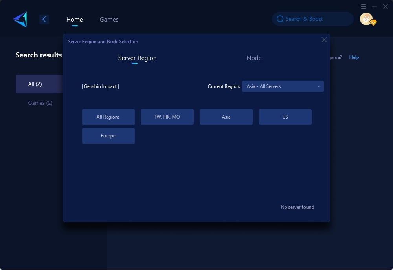Image resolution: width=393 pixels, height=270 pixels.
Task: Click the Genshin Impact game label
Action: pos(100,86)
